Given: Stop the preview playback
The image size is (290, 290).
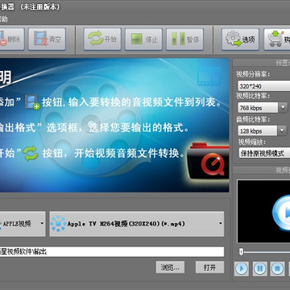Looking at the screenshot, I should pos(278,268).
